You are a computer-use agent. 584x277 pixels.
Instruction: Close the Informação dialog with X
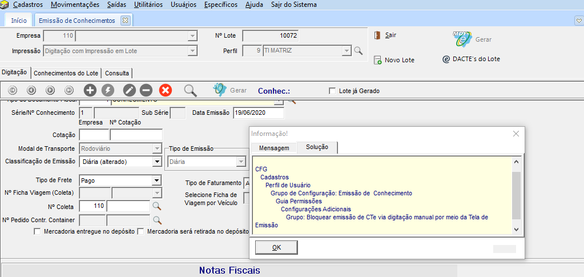[x=516, y=134]
